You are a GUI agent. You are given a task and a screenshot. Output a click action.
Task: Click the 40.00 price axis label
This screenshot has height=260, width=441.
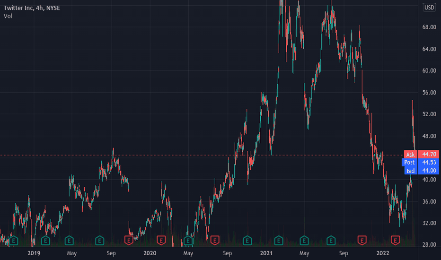(x=429, y=180)
